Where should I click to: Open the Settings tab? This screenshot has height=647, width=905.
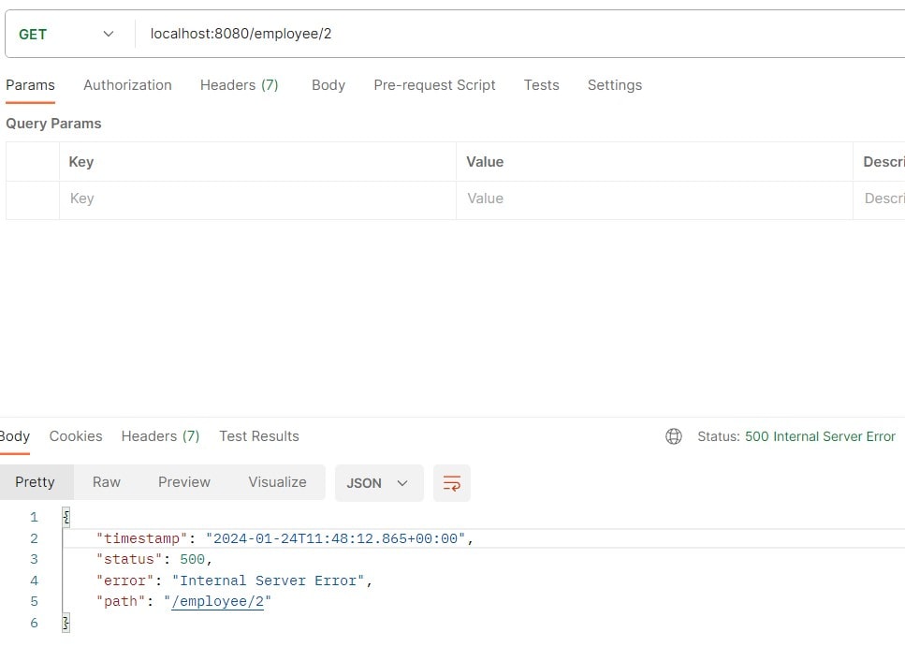[615, 85]
